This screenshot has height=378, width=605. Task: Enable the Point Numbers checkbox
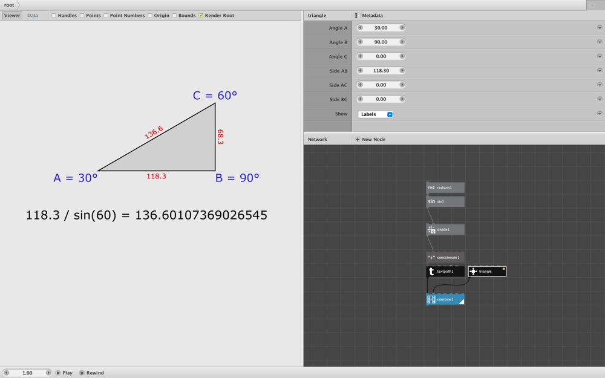(x=106, y=16)
